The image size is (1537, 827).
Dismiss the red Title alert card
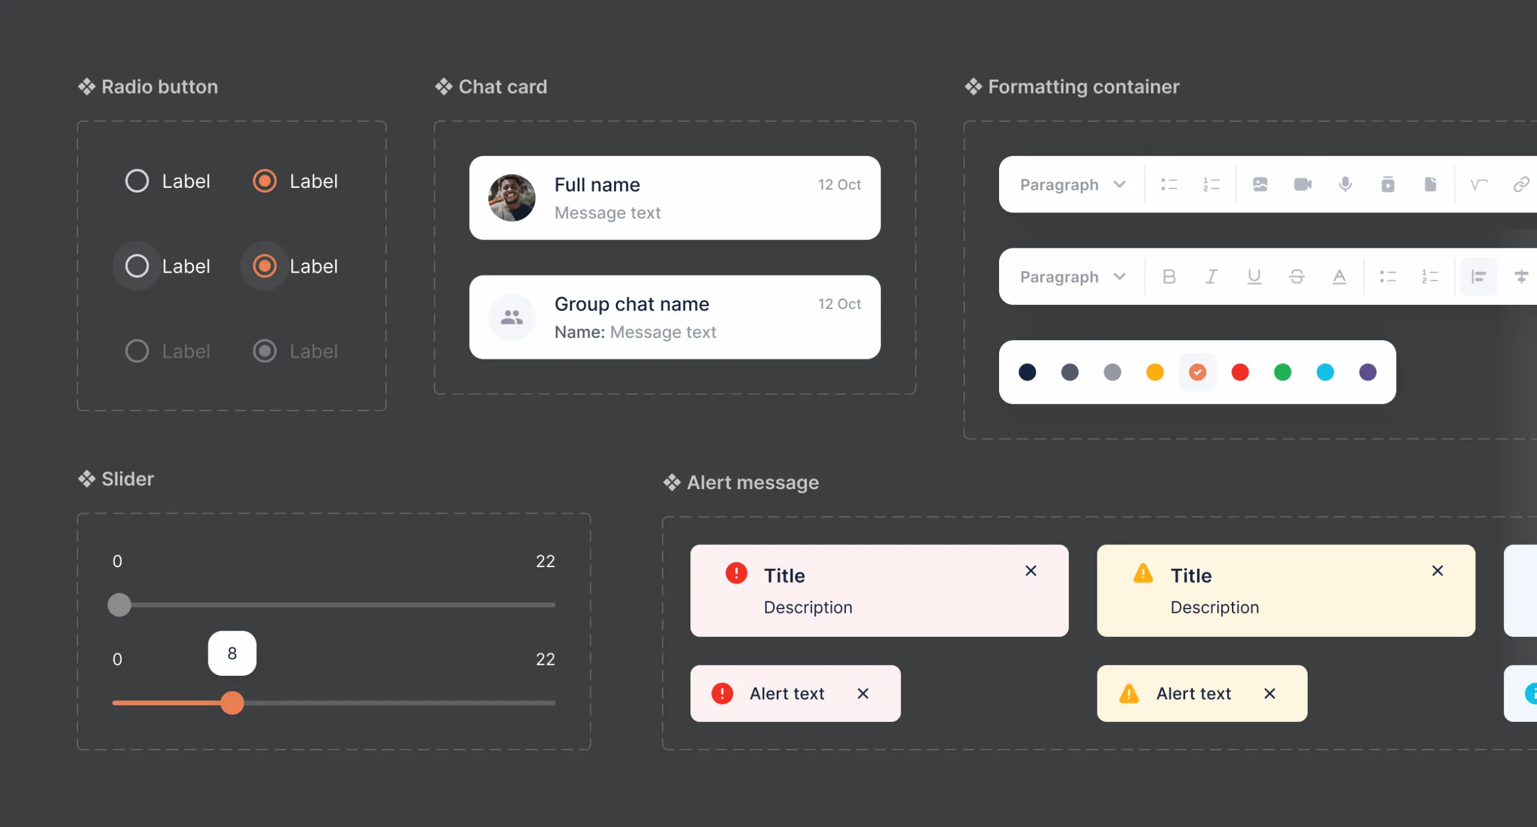pos(1031,571)
